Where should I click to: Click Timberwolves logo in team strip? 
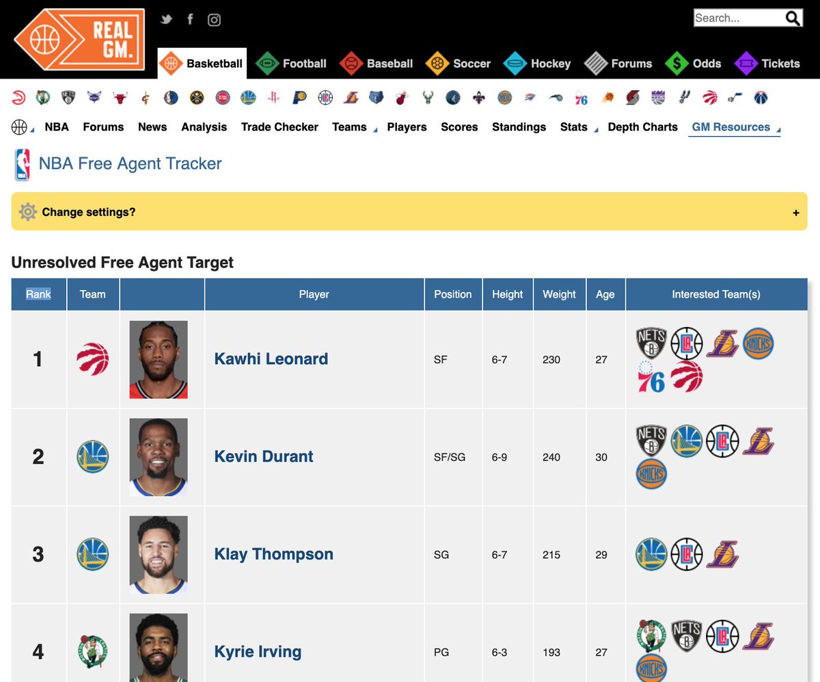point(452,98)
